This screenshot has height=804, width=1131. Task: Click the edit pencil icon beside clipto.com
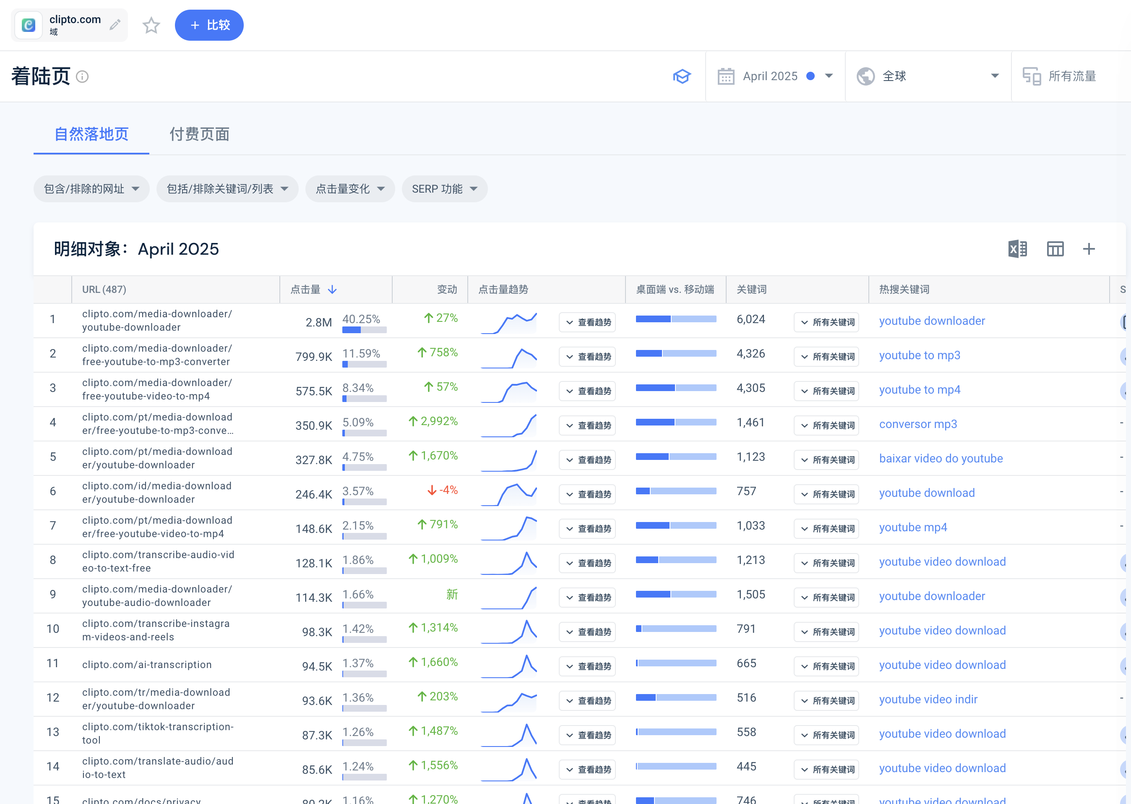(115, 25)
